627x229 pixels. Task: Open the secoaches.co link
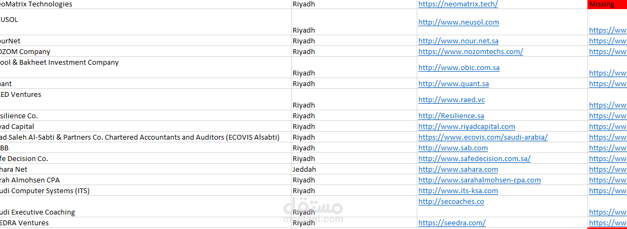pyautogui.click(x=451, y=201)
